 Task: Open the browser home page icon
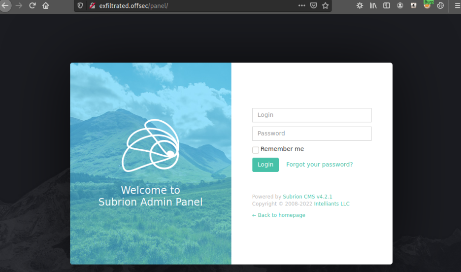tap(46, 5)
